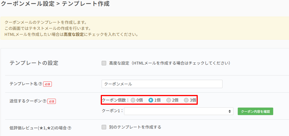
Task: Open the help tooltip next to 送信するクーポン
Action: point(44,101)
